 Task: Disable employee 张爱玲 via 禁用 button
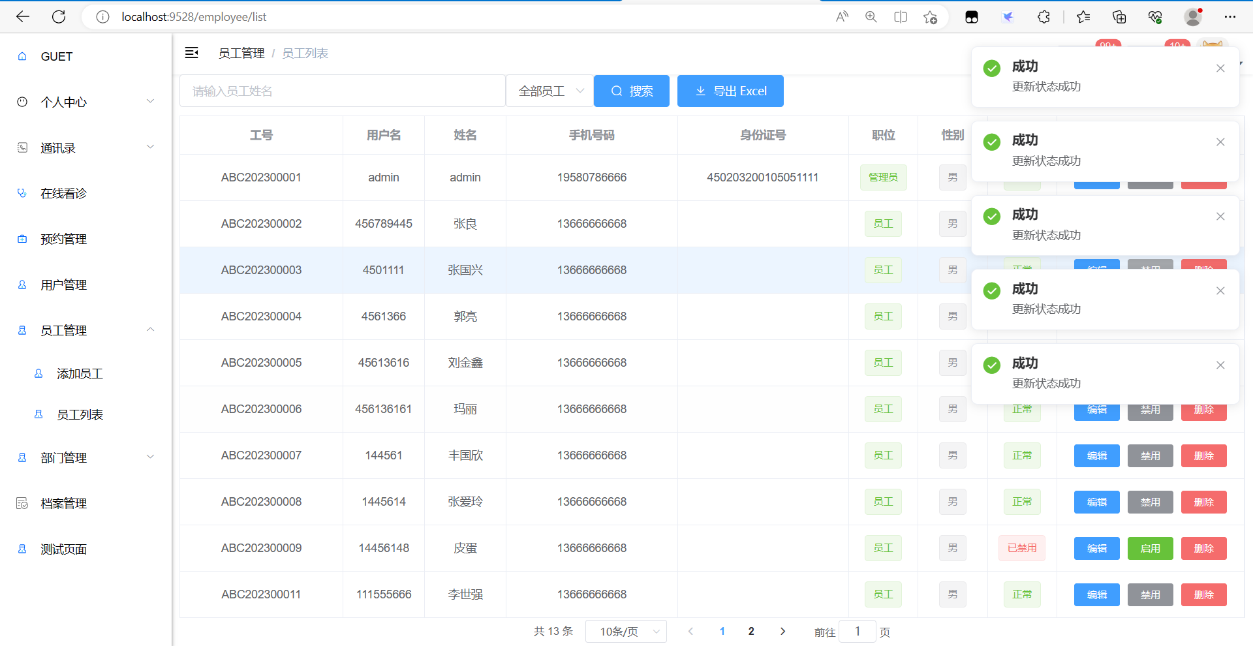1150,502
